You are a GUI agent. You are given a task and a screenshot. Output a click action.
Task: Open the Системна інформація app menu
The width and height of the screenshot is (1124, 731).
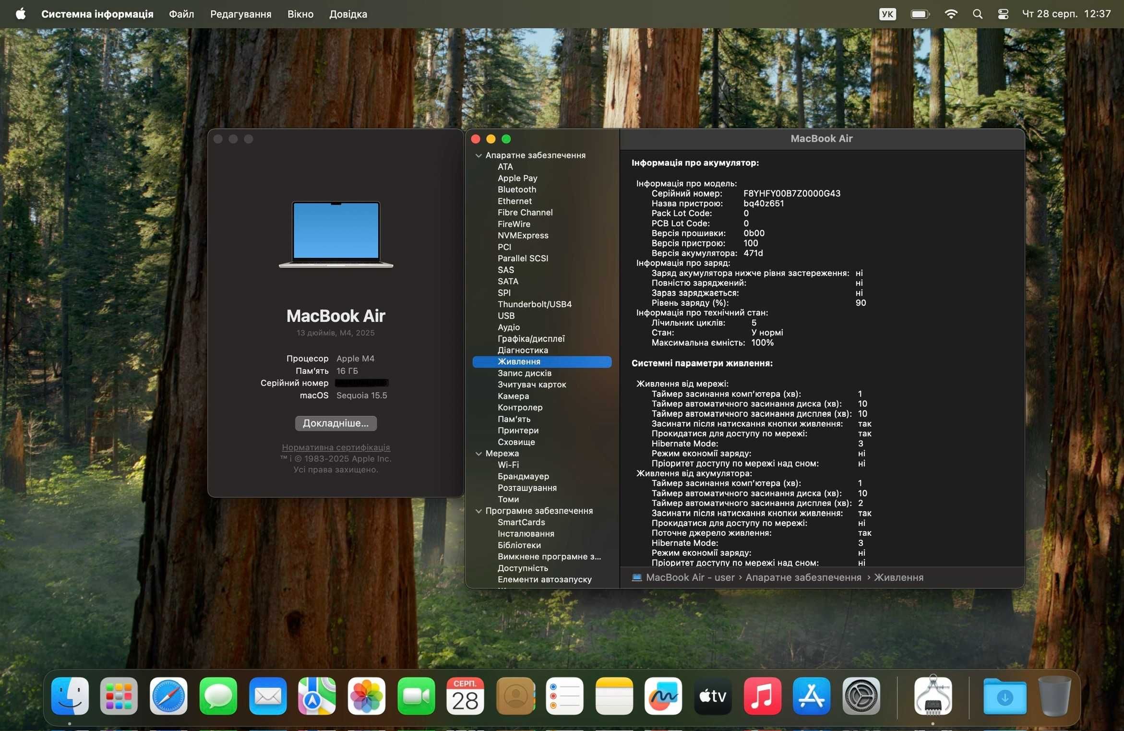coord(97,14)
